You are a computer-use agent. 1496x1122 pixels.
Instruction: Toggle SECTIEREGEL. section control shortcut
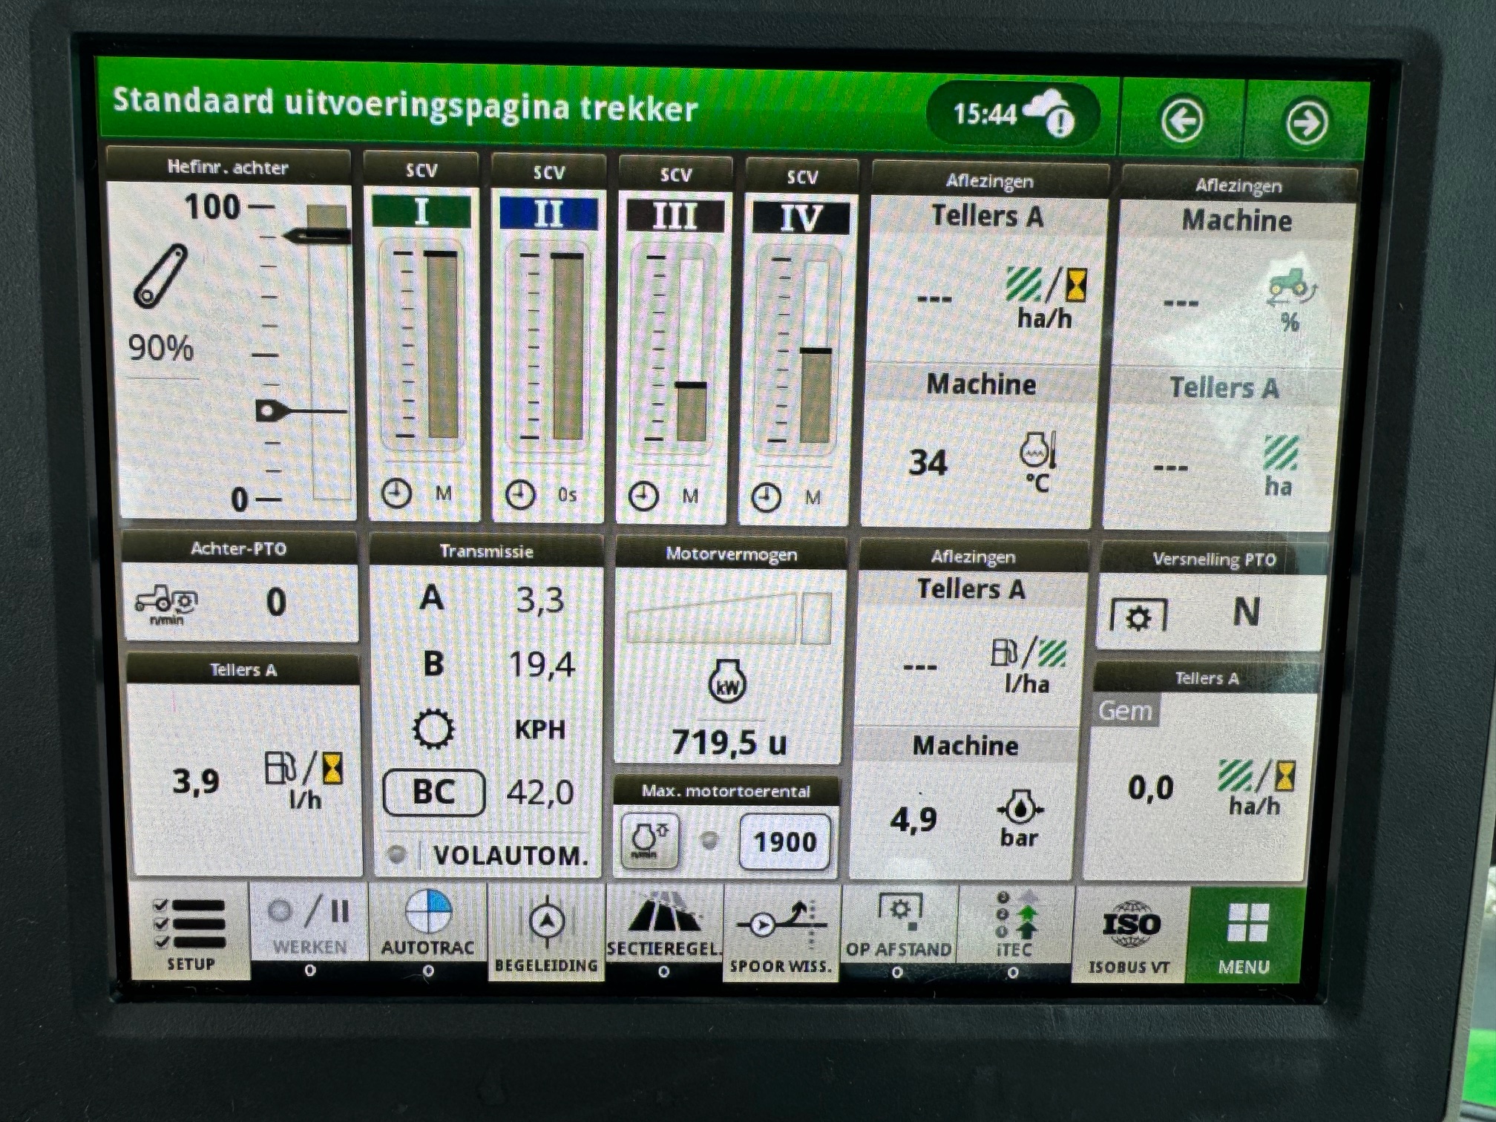[664, 925]
